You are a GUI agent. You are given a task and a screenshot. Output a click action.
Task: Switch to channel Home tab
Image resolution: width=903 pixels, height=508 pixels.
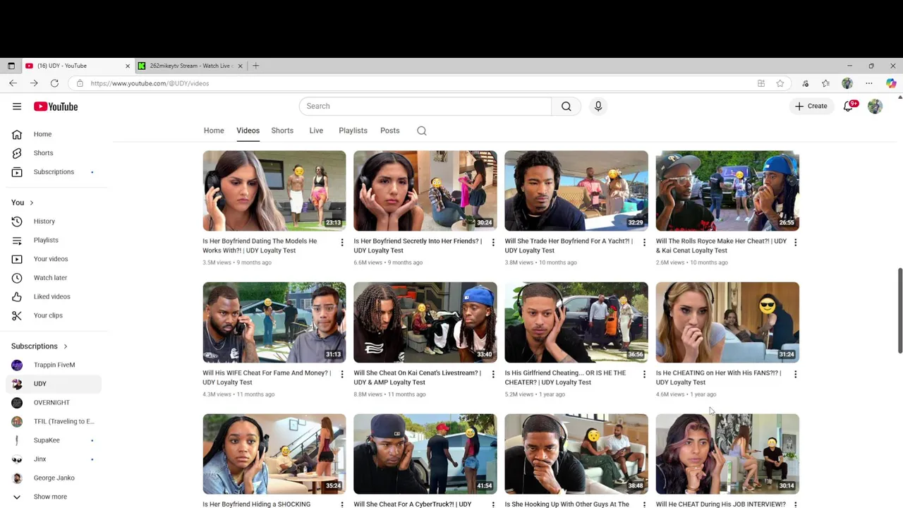point(214,131)
